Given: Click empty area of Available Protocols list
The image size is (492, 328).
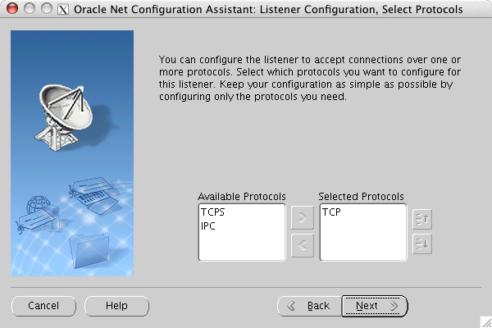Looking at the screenshot, I should (x=242, y=246).
